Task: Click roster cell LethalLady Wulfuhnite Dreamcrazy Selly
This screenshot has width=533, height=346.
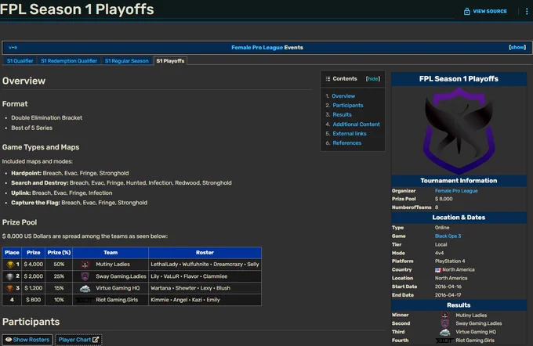Action: (x=205, y=264)
